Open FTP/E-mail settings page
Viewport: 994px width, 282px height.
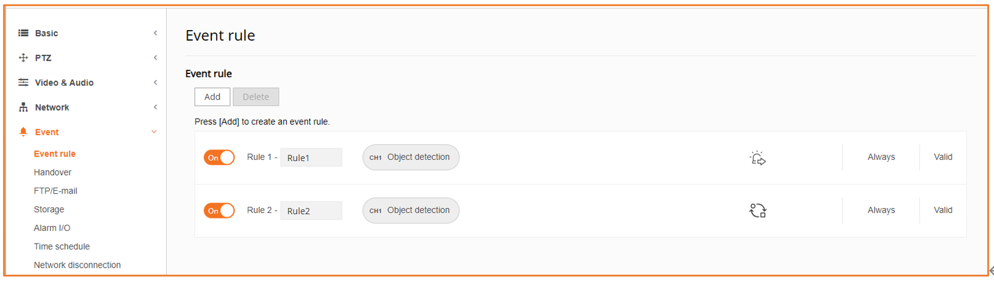coord(55,191)
